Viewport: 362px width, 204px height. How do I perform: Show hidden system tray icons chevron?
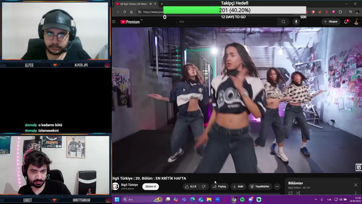coord(316,199)
